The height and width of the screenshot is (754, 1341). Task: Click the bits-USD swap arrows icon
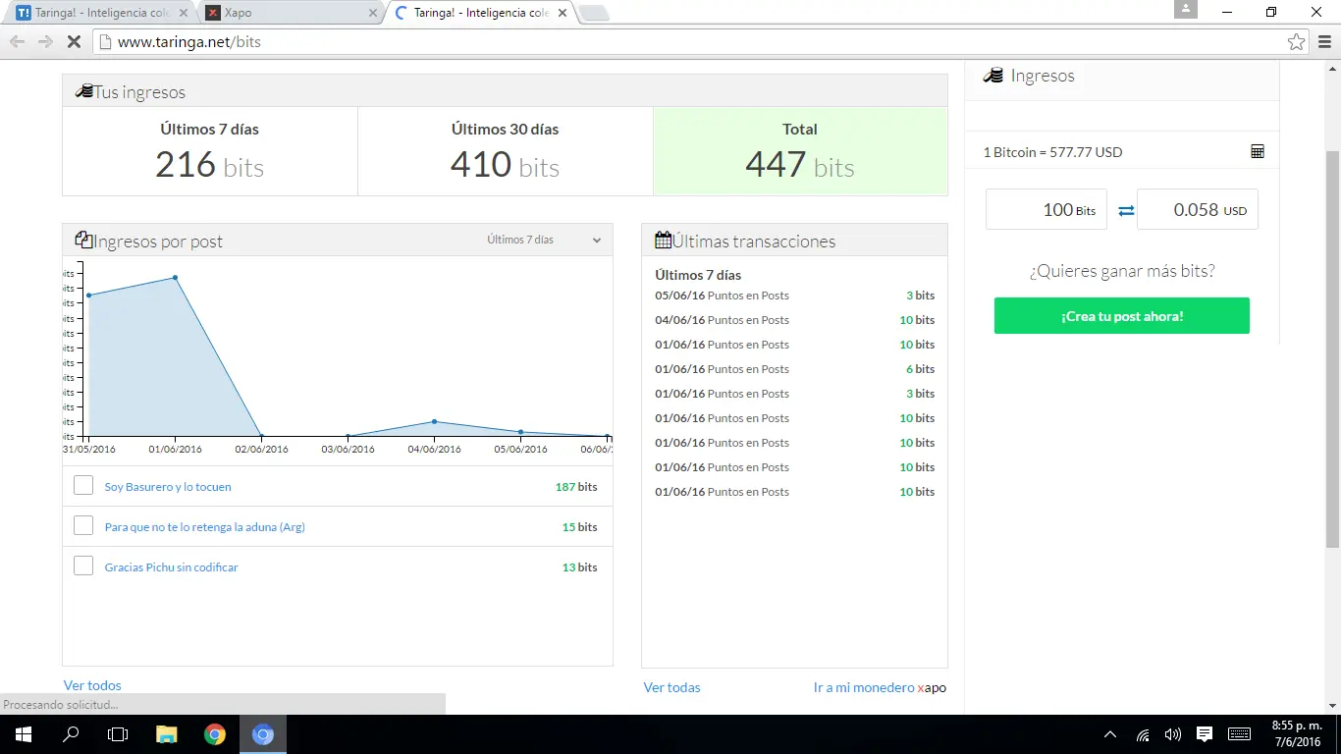(1126, 210)
